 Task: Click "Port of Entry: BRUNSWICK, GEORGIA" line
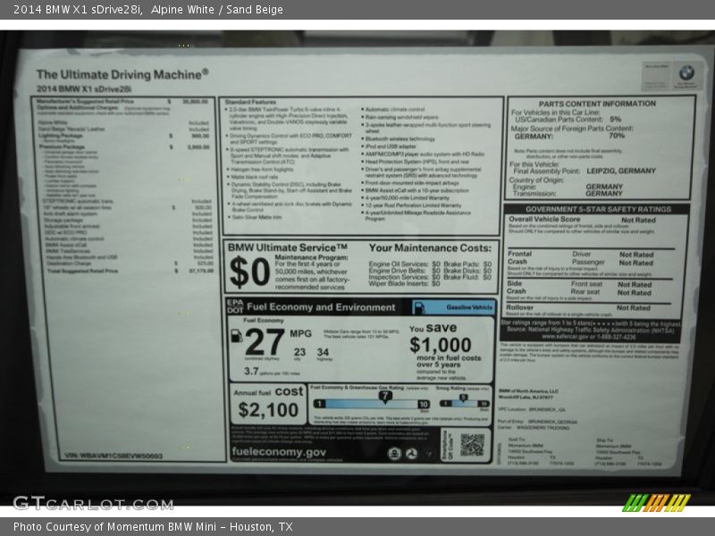click(x=538, y=422)
